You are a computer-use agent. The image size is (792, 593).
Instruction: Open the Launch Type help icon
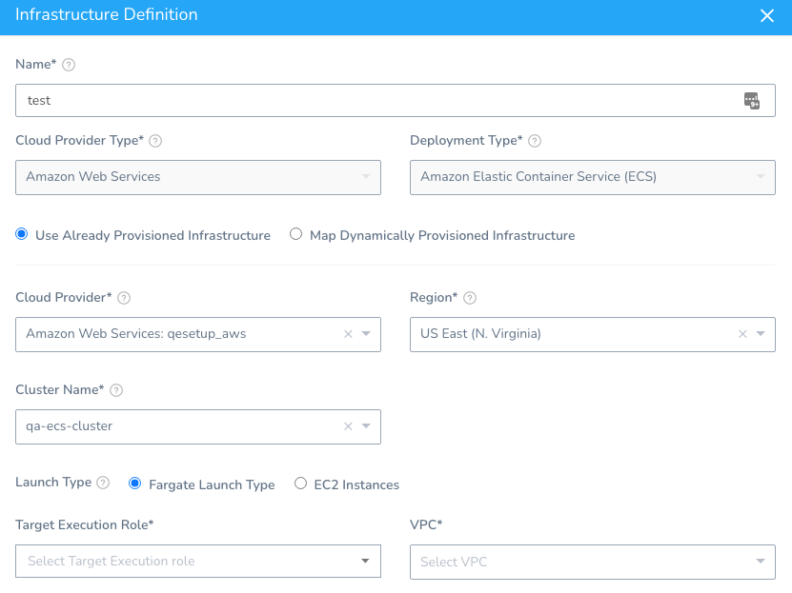(x=103, y=483)
